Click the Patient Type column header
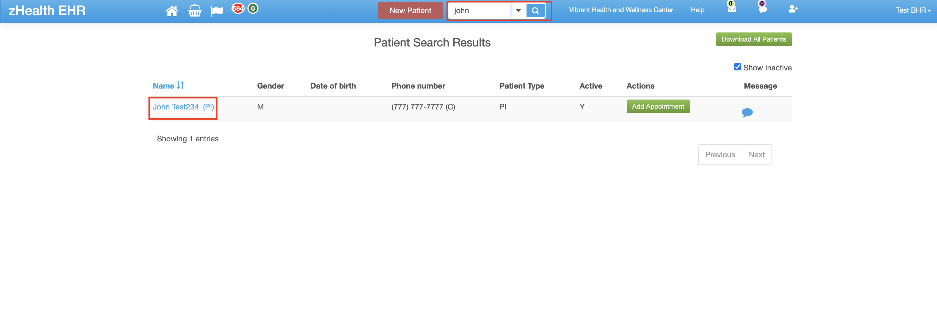The height and width of the screenshot is (330, 937). 522,86
